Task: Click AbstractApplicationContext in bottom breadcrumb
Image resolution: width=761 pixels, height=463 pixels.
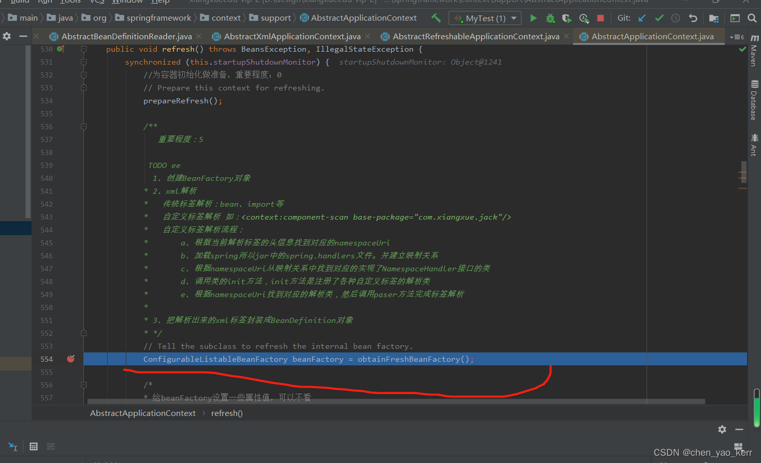Action: coord(143,413)
